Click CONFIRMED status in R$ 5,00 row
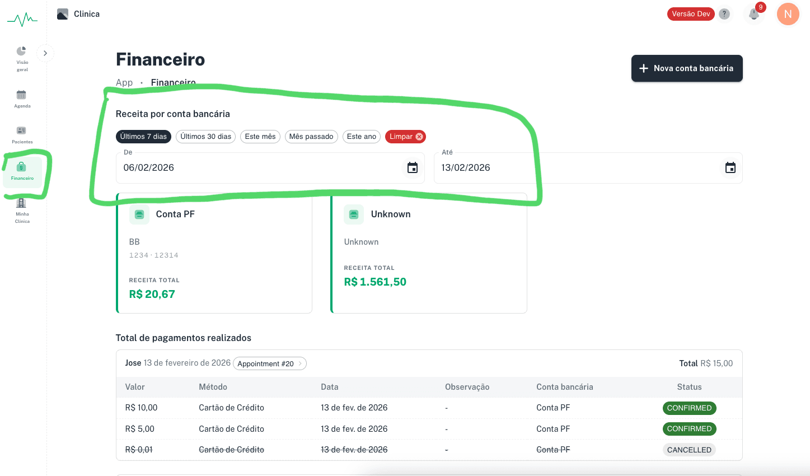The image size is (810, 476). (x=689, y=429)
